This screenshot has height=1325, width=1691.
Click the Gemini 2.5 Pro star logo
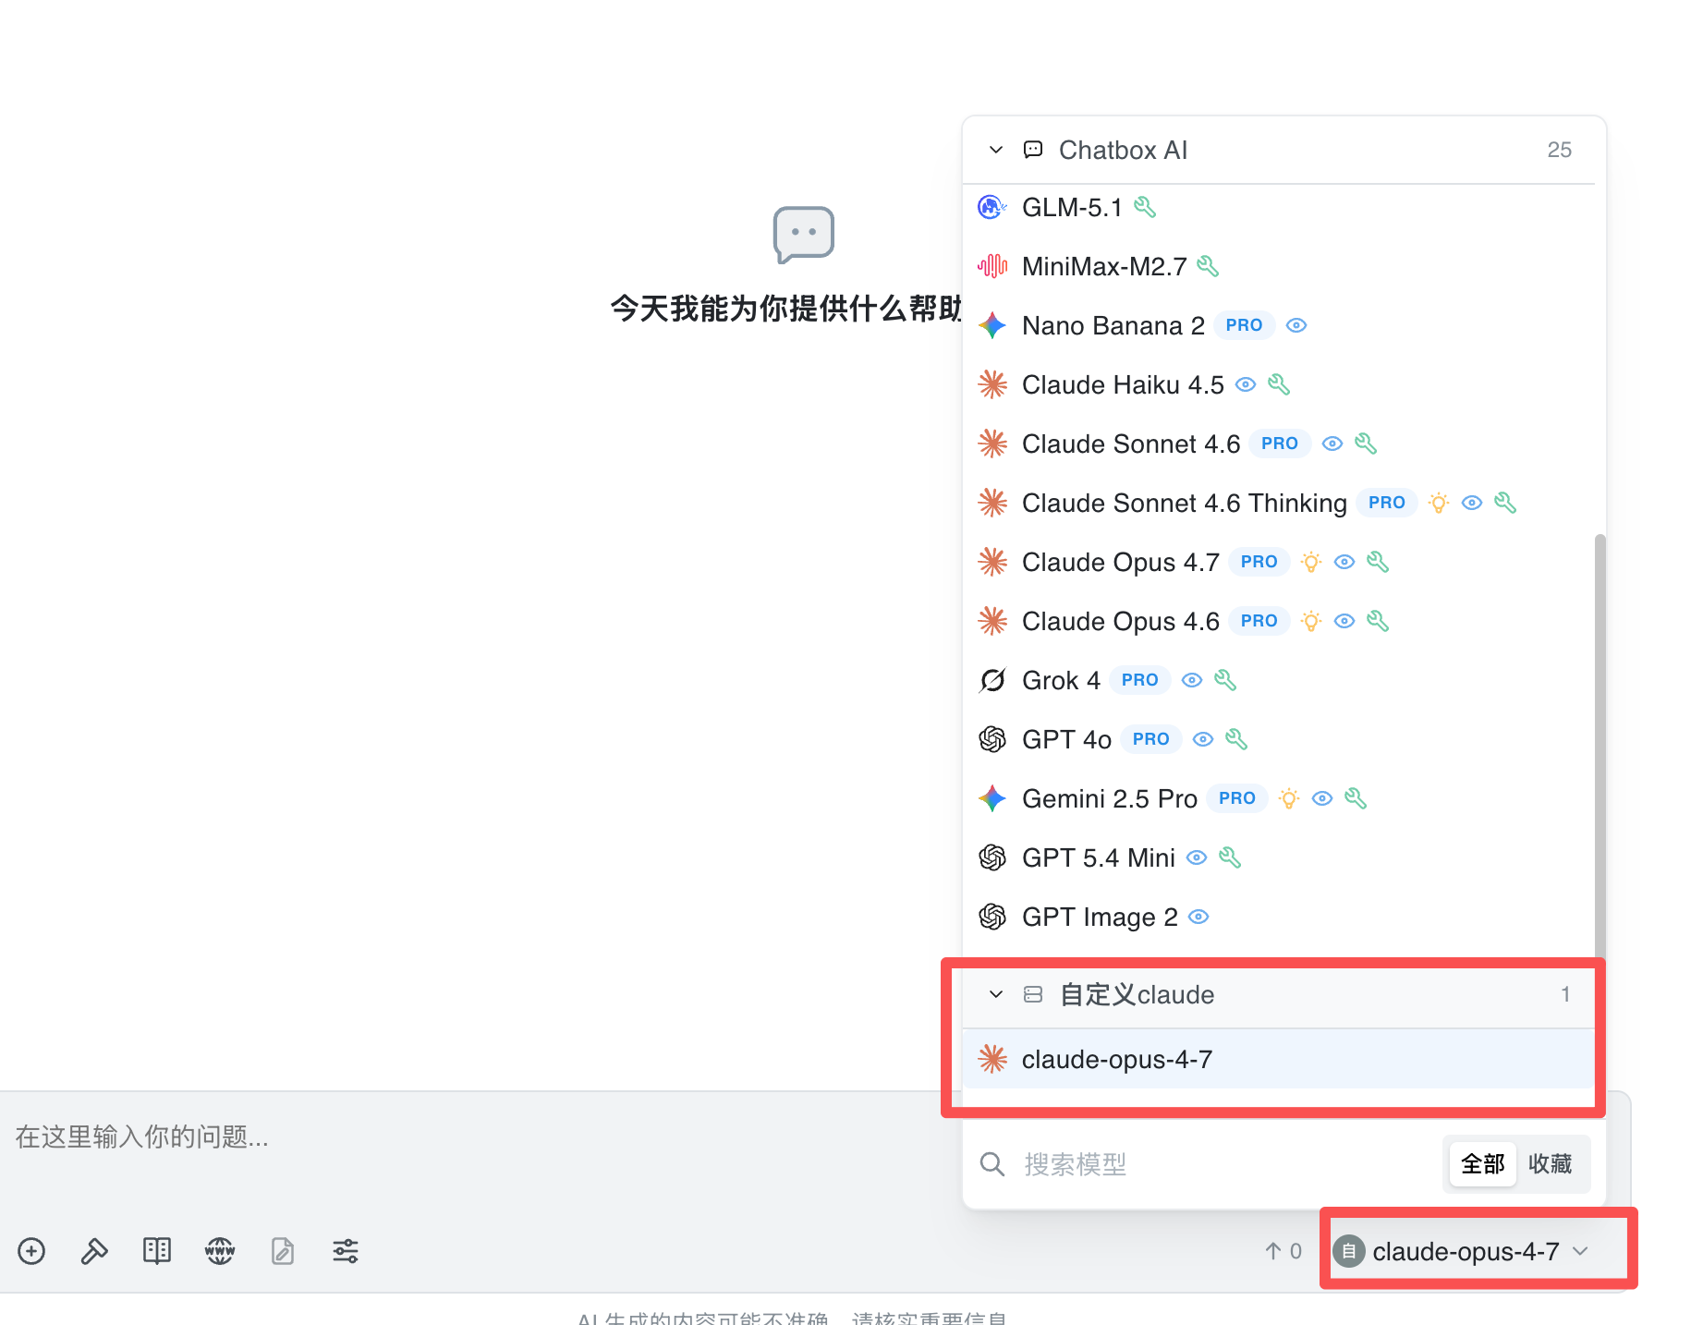point(992,798)
